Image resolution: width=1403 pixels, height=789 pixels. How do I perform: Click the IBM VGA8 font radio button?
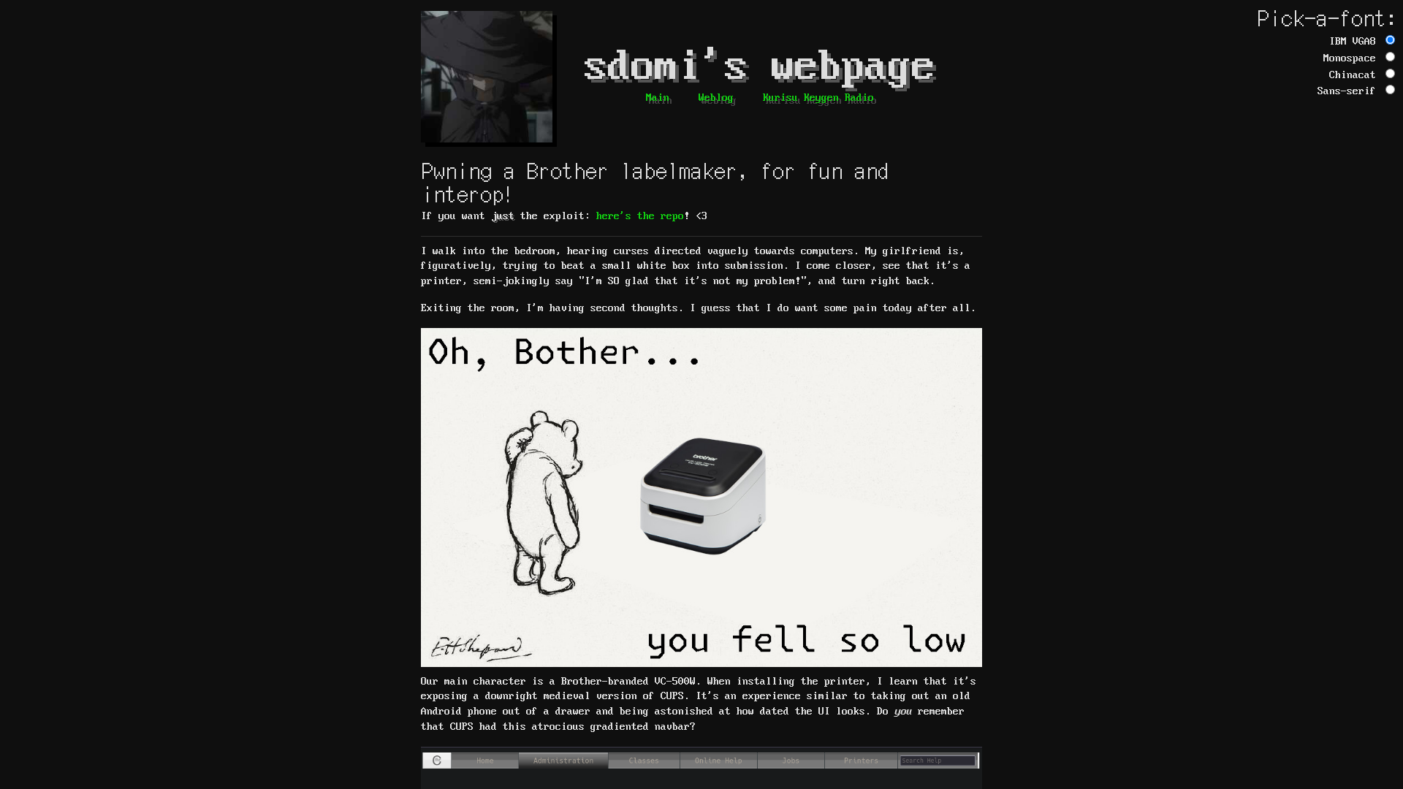click(x=1390, y=39)
